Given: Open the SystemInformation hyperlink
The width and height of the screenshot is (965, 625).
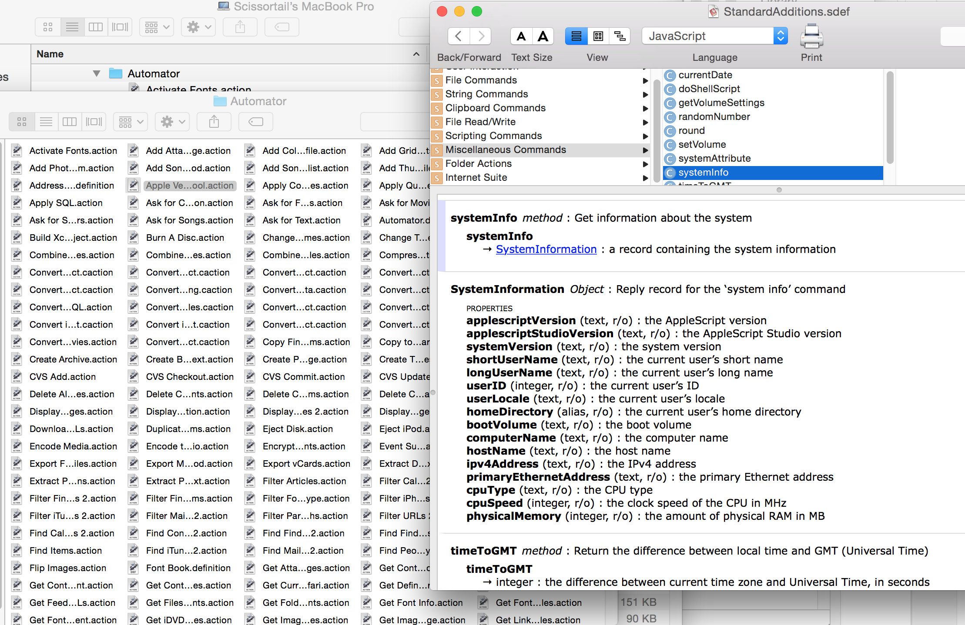Looking at the screenshot, I should click(x=546, y=249).
